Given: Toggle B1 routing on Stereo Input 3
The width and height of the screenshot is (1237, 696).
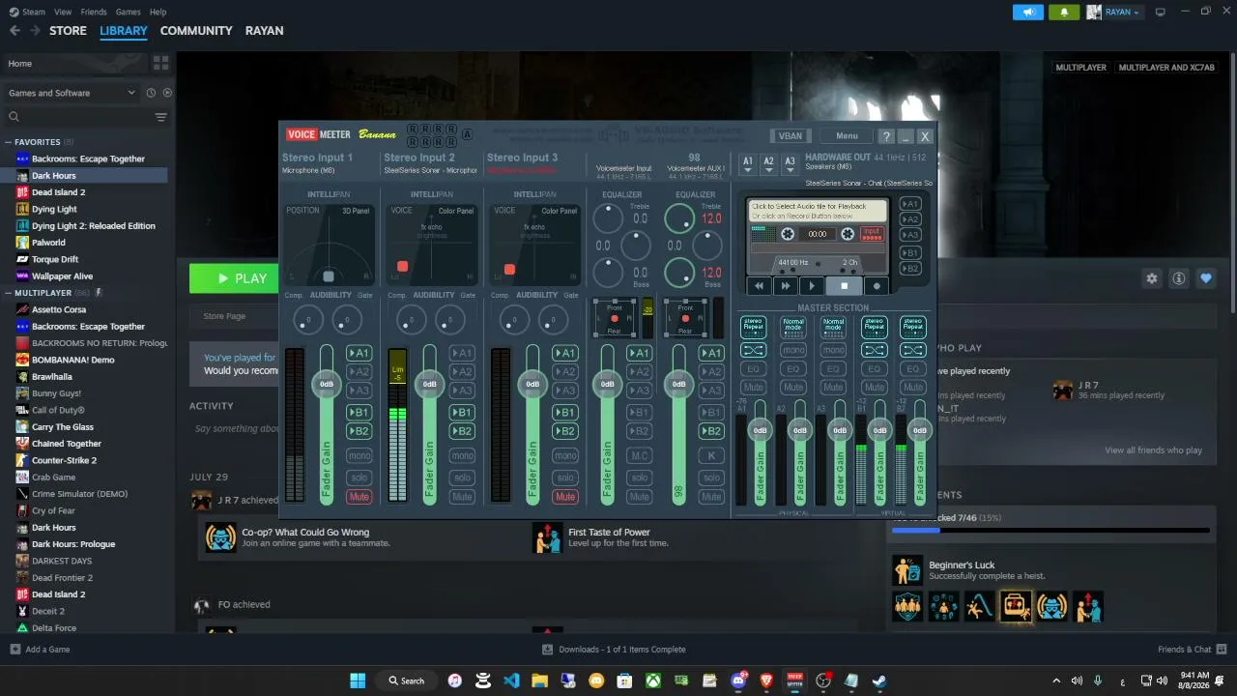Looking at the screenshot, I should [x=565, y=412].
